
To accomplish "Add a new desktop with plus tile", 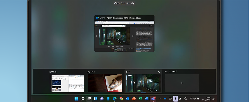I will (182, 83).
